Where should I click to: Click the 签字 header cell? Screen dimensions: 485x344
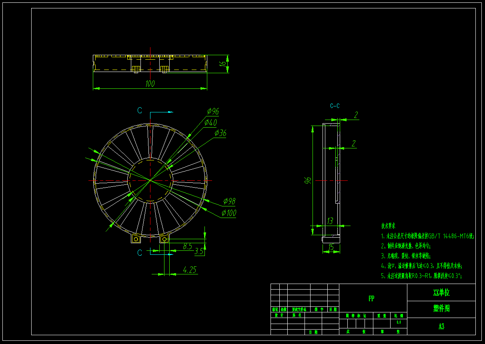319,310
